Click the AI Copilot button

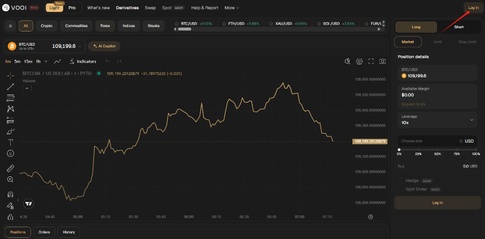click(x=104, y=46)
